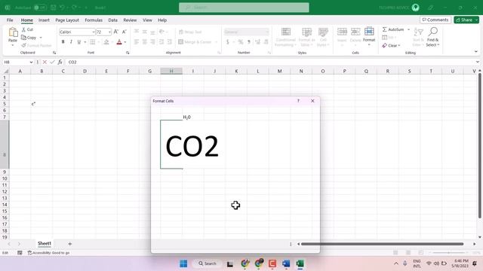Click the Sort & Filter icon

418,32
